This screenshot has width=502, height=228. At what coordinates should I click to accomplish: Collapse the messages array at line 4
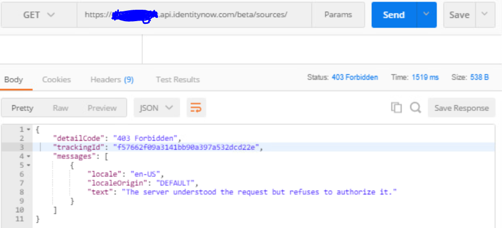[x=28, y=157]
